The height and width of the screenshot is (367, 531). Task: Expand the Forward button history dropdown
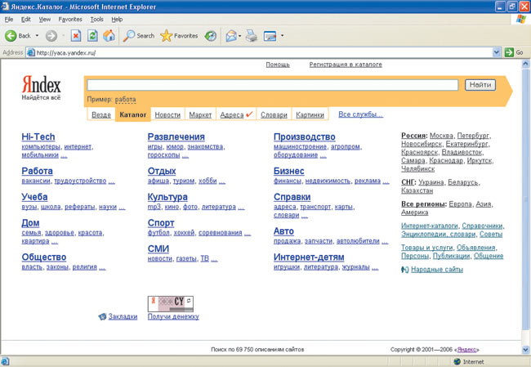tap(64, 36)
